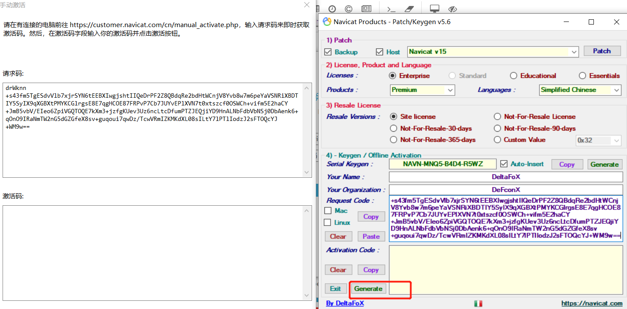The image size is (627, 309).
Task: Select the Custom Value radio button
Action: point(497,140)
